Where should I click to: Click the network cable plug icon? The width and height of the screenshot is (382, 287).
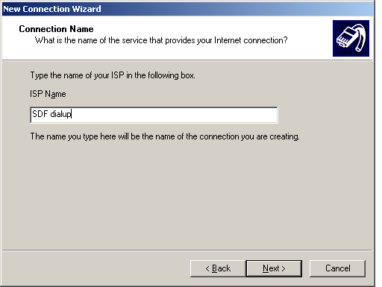(x=351, y=38)
